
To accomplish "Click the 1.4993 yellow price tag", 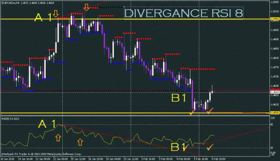I will tap(275, 19).
